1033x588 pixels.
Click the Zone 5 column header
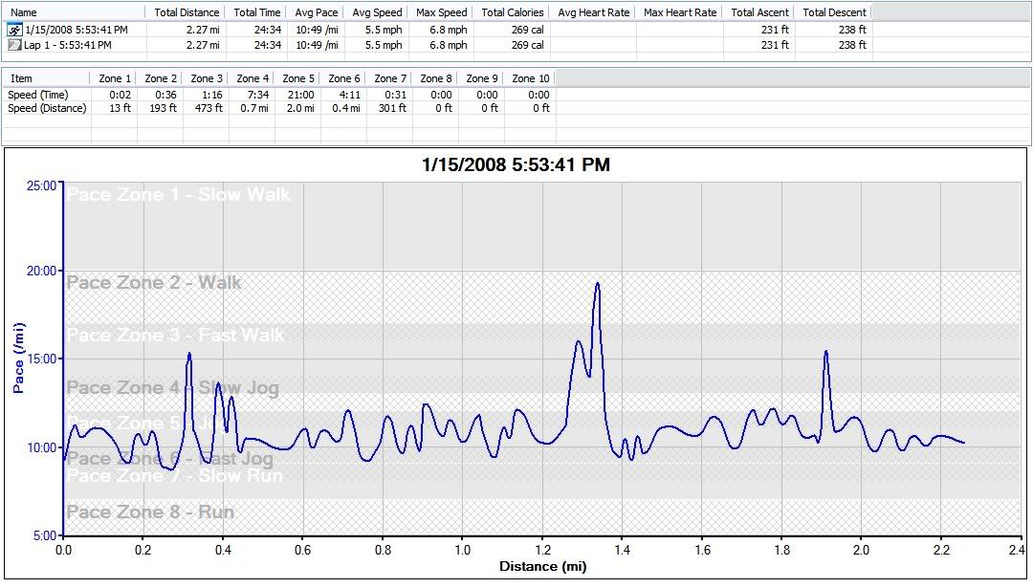299,78
